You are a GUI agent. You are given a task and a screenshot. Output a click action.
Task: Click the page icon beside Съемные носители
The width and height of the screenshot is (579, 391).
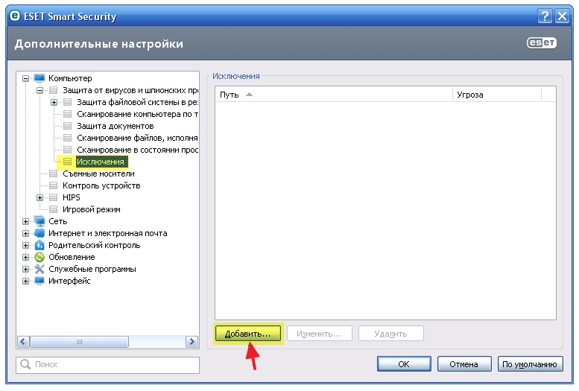pos(53,174)
